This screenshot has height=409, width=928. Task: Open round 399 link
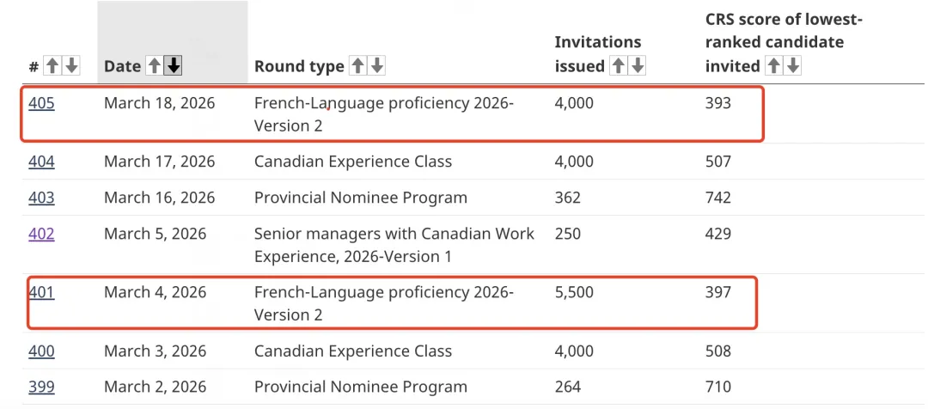(x=41, y=387)
